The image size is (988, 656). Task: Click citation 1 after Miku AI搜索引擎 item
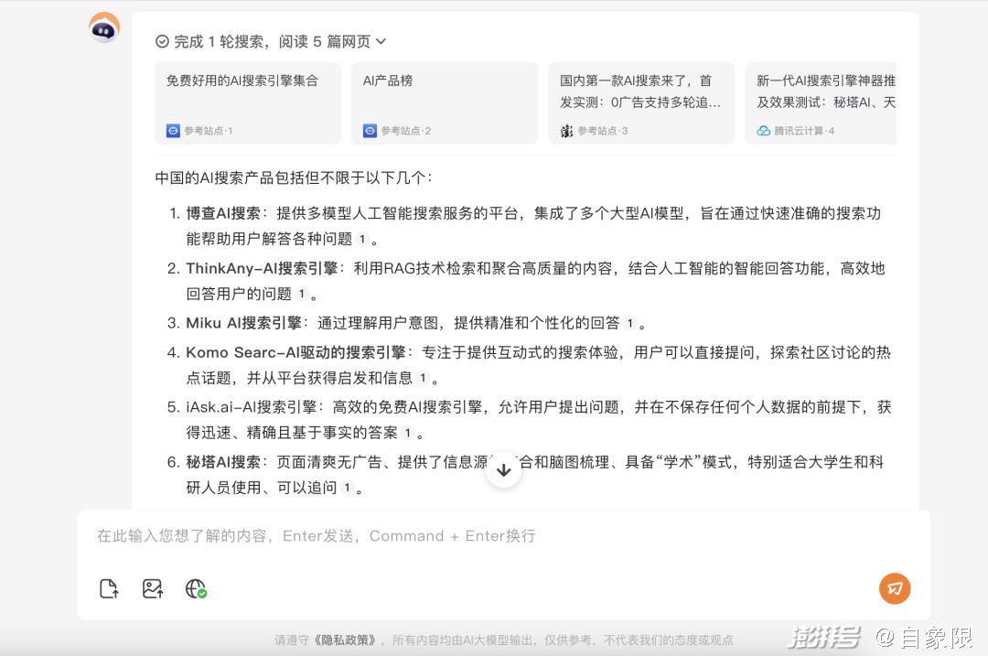coord(629,323)
